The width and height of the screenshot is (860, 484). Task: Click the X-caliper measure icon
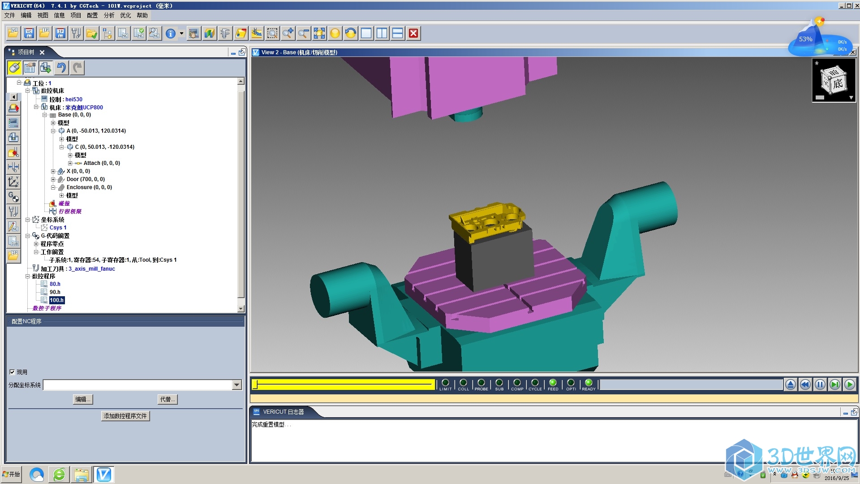click(x=225, y=33)
